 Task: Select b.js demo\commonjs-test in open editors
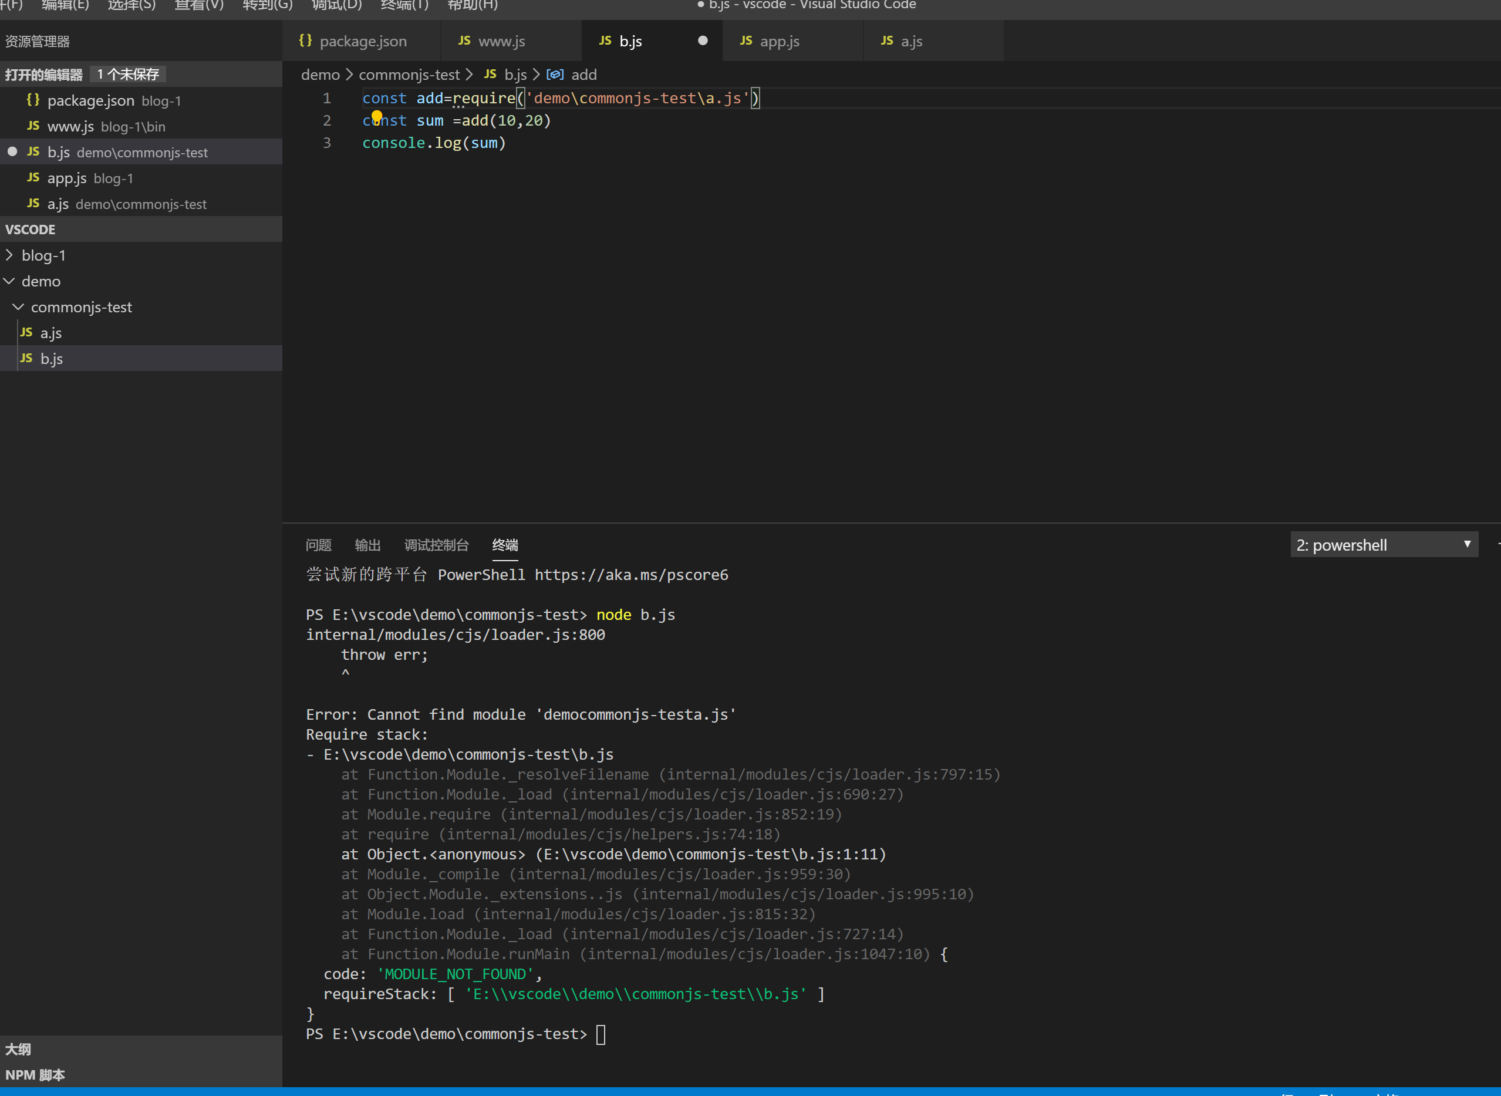(141, 152)
